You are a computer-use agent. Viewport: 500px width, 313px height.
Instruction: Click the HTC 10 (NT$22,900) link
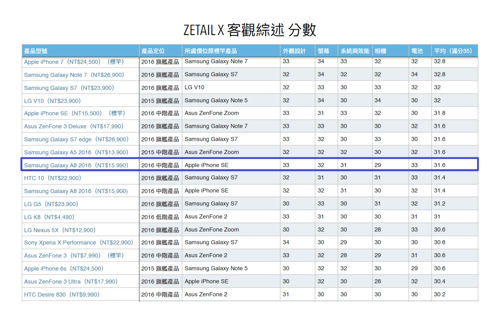[x=52, y=178]
